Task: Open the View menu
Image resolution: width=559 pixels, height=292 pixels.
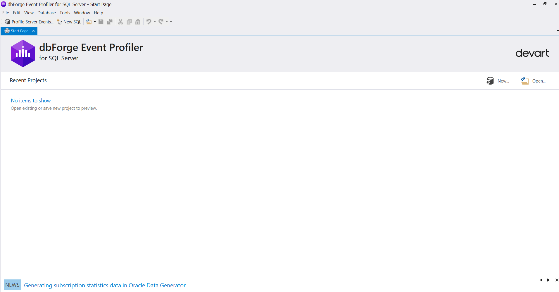Action: point(29,13)
